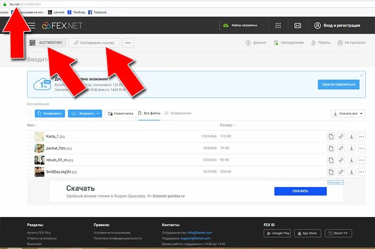Open the Пароль setting
The height and width of the screenshot is (249, 375).
pos(321,43)
